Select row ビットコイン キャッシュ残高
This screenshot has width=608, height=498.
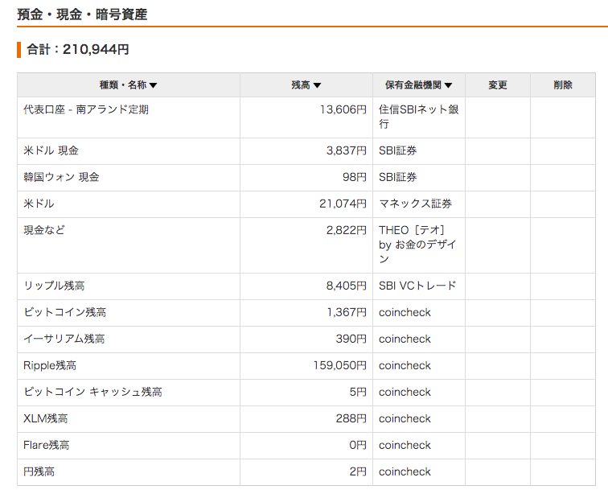tap(306, 393)
